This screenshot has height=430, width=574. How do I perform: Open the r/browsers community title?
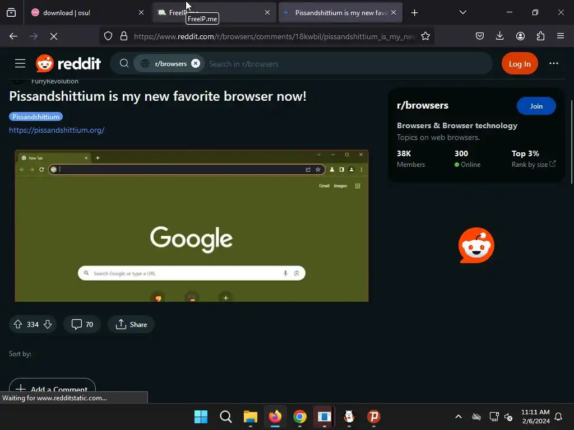coord(423,105)
